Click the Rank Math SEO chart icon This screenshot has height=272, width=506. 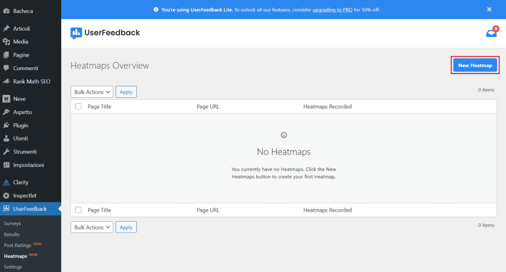pos(6,81)
